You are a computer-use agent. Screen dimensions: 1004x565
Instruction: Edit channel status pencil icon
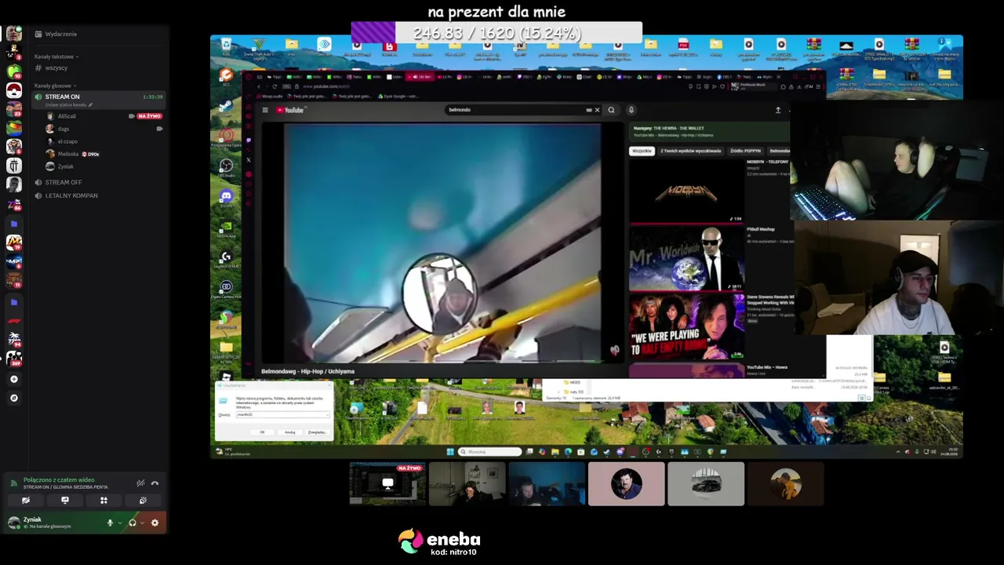point(90,104)
